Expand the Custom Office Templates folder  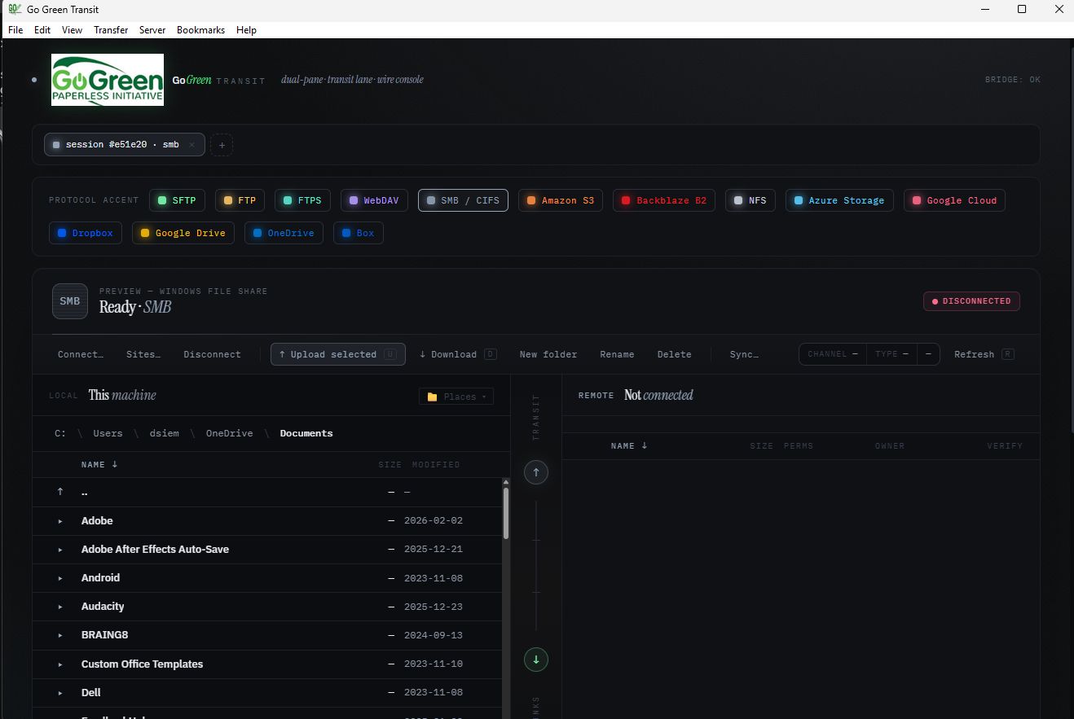tap(60, 664)
